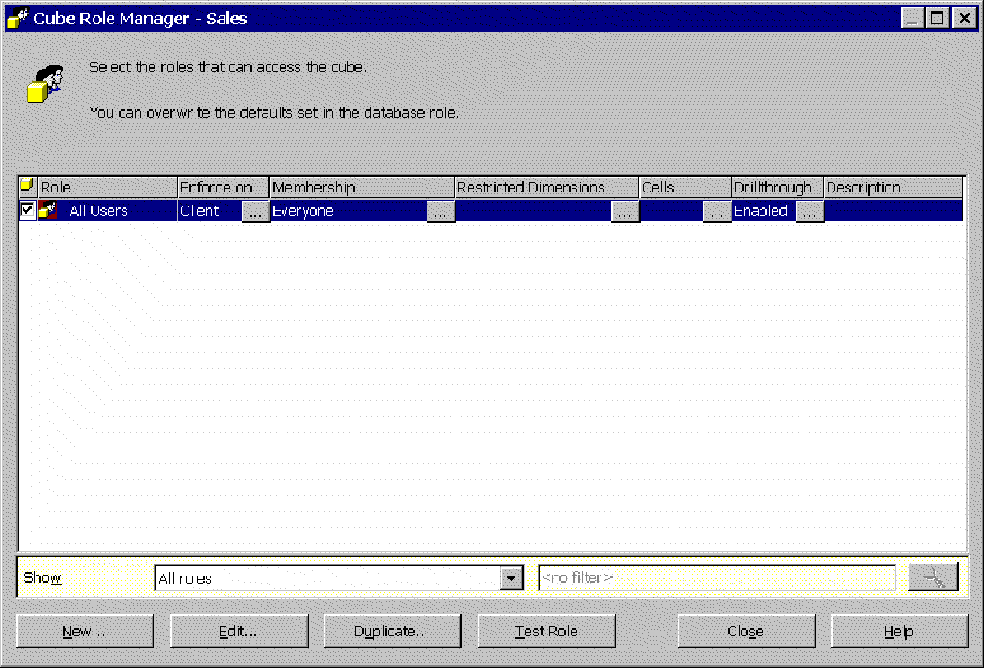The image size is (985, 669).
Task: Open the Enforce on ellipsis button
Action: pyautogui.click(x=255, y=211)
